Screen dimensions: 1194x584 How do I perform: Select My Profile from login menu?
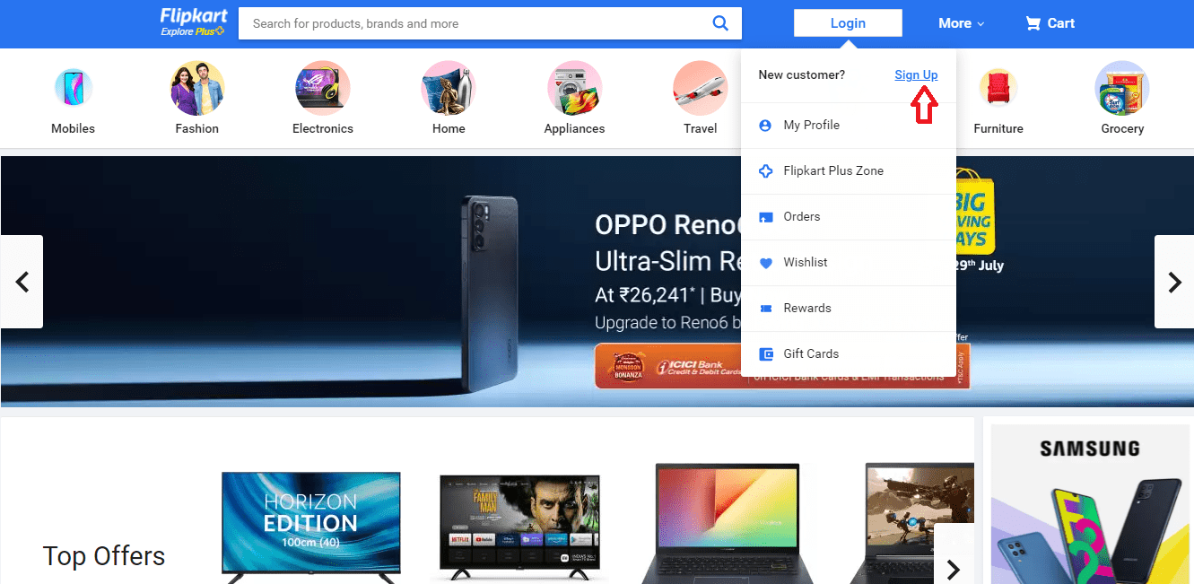[x=849, y=126]
